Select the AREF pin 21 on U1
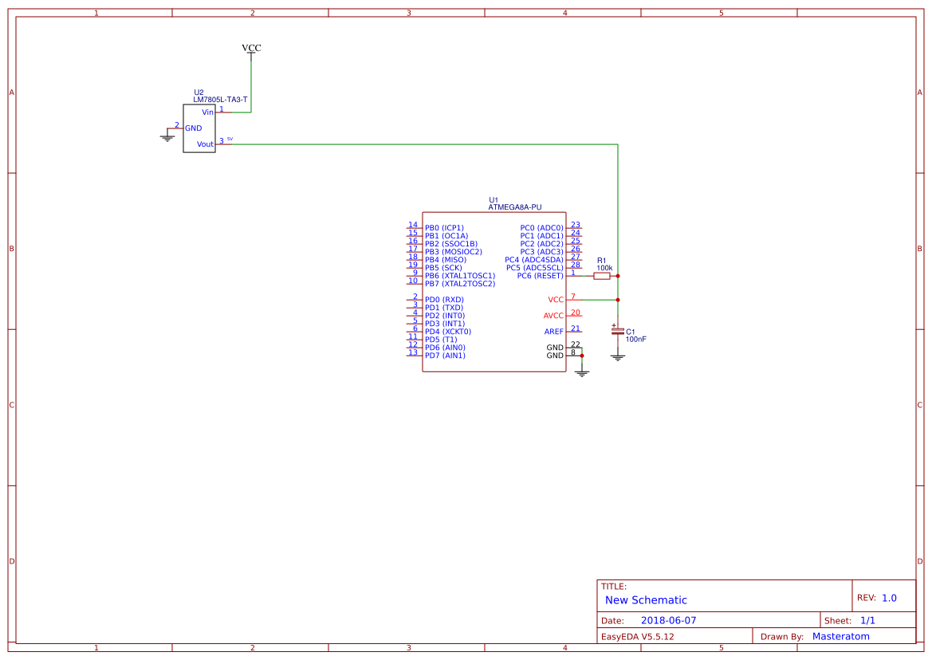 pos(574,332)
